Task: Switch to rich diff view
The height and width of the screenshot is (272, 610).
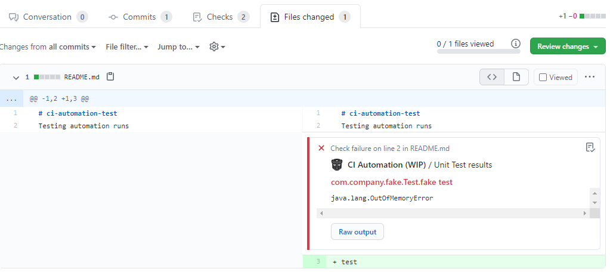Action: tap(516, 77)
